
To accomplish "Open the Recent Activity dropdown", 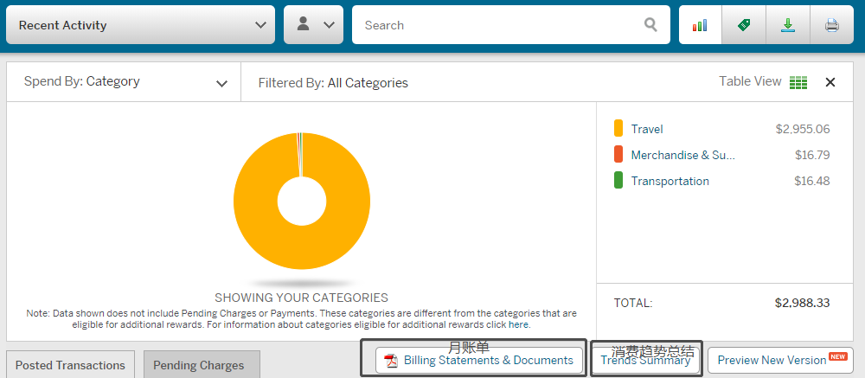I will [x=140, y=25].
